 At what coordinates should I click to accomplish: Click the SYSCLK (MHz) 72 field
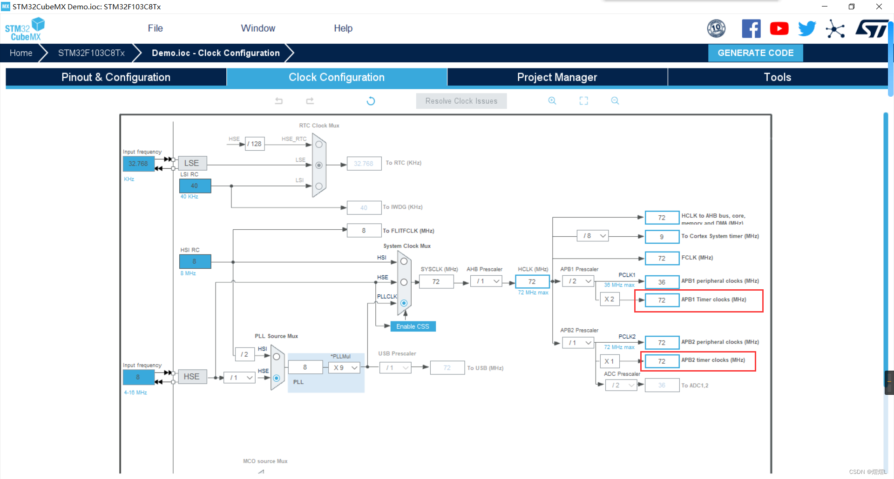[x=436, y=281]
